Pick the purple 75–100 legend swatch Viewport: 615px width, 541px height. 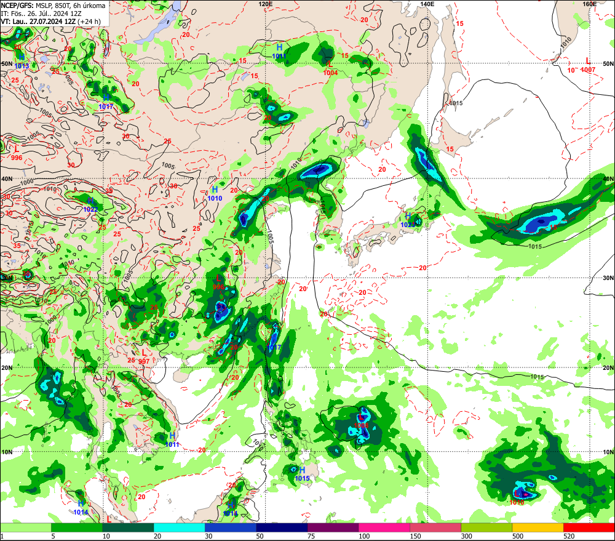tap(333, 527)
